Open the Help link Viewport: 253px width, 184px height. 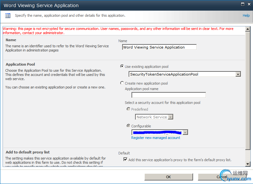click(x=246, y=15)
